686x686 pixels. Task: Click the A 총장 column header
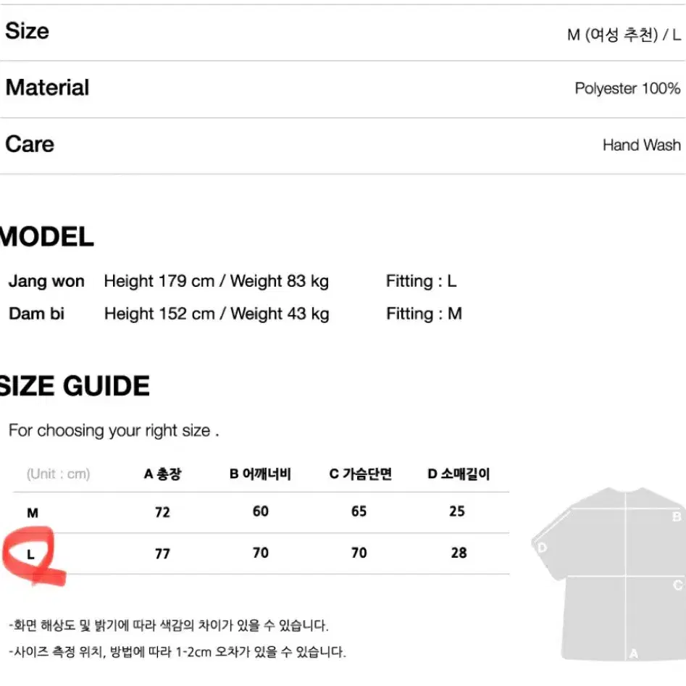pos(162,474)
